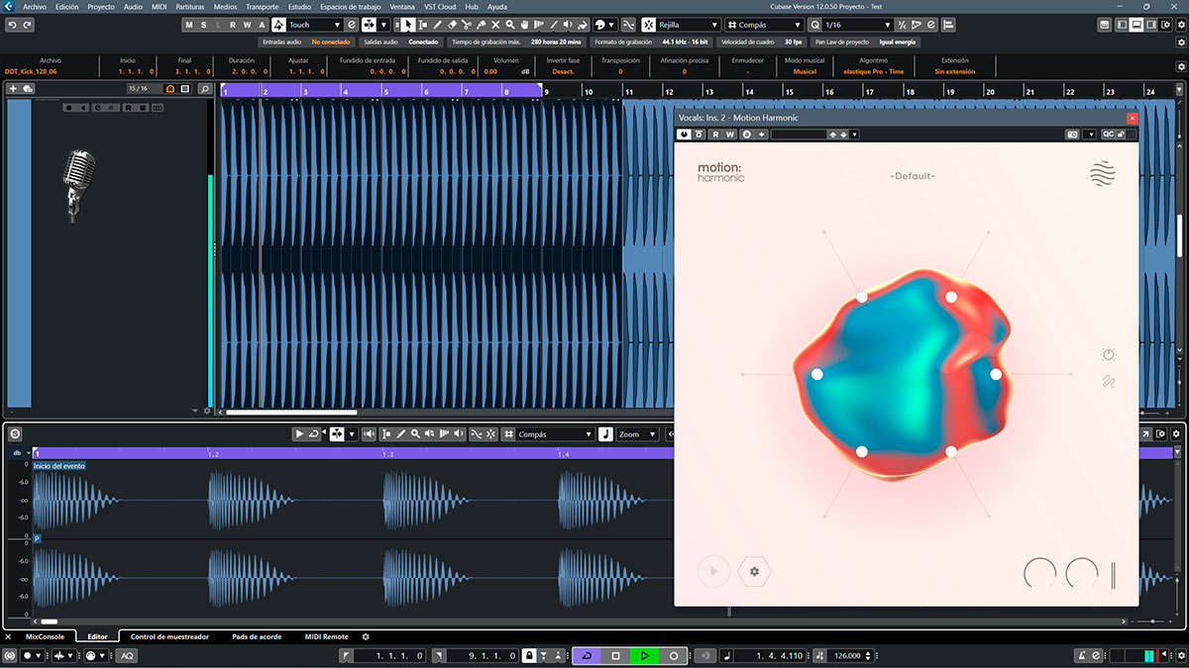Click the -Default- preset name in plugin

coord(913,176)
